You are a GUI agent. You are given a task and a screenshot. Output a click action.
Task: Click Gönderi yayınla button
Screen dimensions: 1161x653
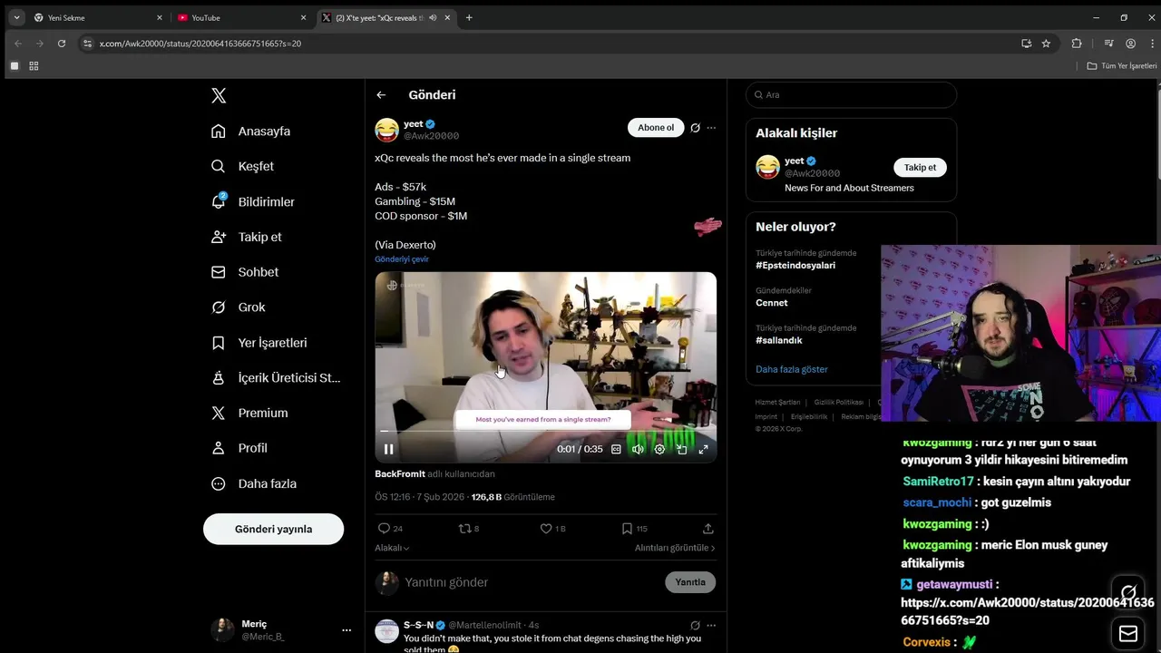click(x=273, y=529)
